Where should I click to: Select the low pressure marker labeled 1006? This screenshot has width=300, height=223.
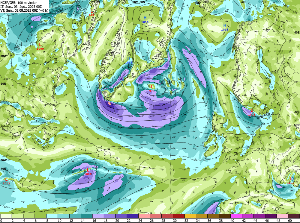[88, 172]
